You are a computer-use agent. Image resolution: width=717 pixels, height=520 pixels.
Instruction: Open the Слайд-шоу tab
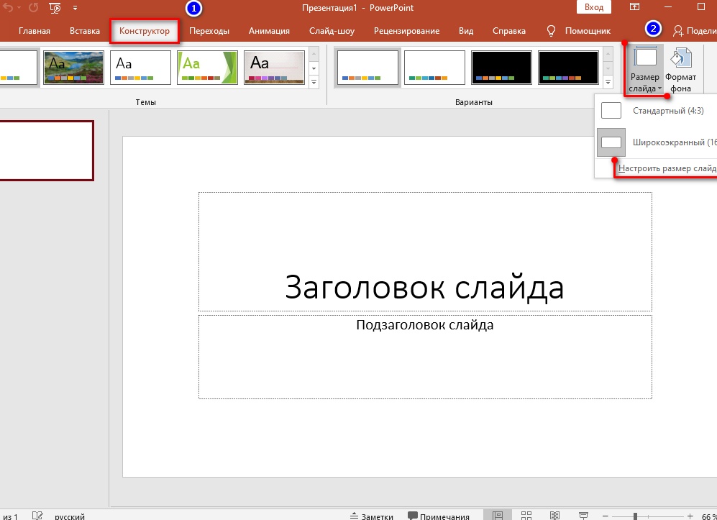click(332, 31)
